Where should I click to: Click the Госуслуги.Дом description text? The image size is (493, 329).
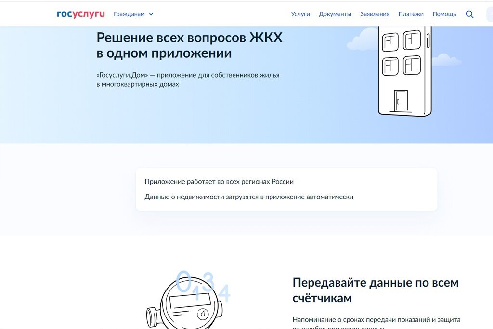(187, 79)
